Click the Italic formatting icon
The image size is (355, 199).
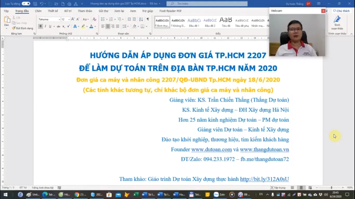pos(45,26)
